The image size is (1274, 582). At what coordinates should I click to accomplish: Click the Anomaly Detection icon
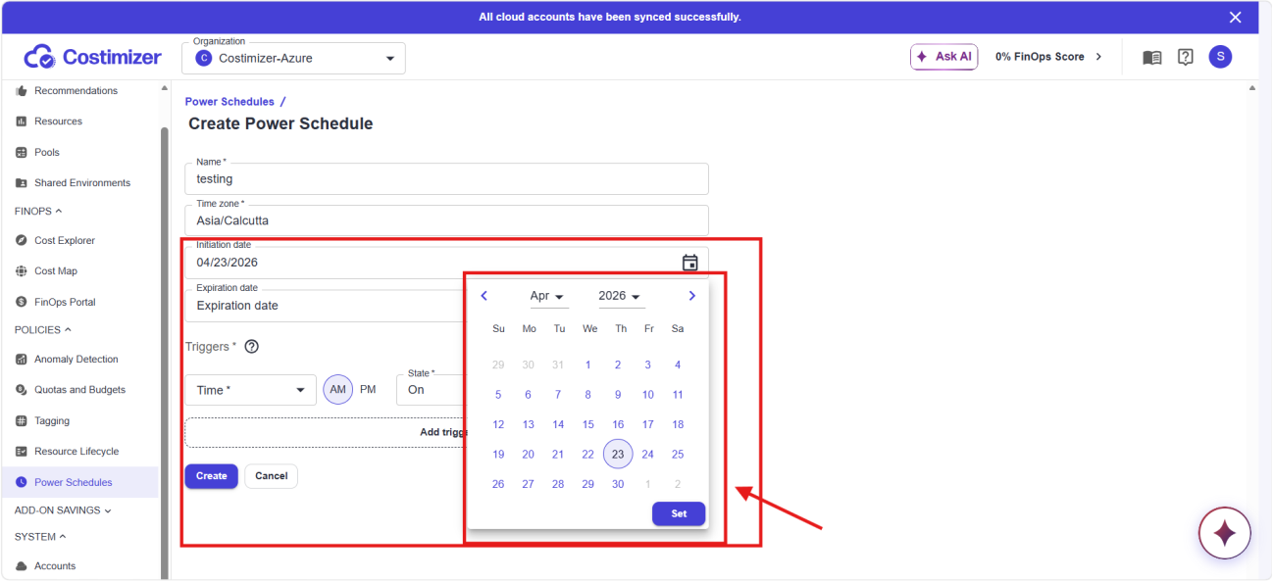click(22, 360)
